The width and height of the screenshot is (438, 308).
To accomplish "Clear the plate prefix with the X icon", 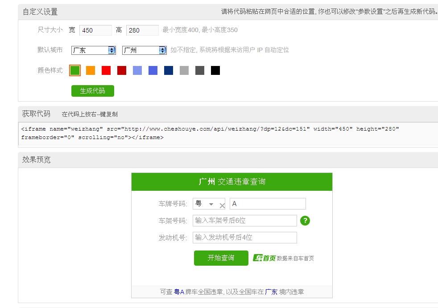I will coord(222,205).
